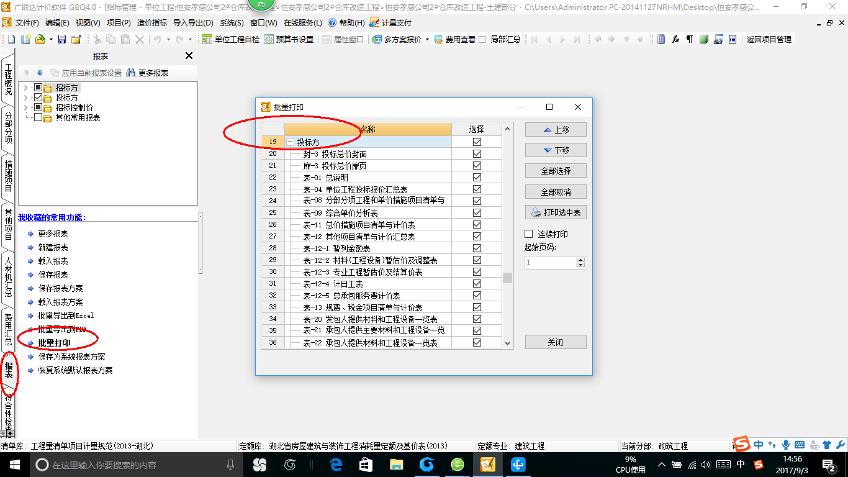Click 单位工程自检 toolbar button

[x=231, y=39]
